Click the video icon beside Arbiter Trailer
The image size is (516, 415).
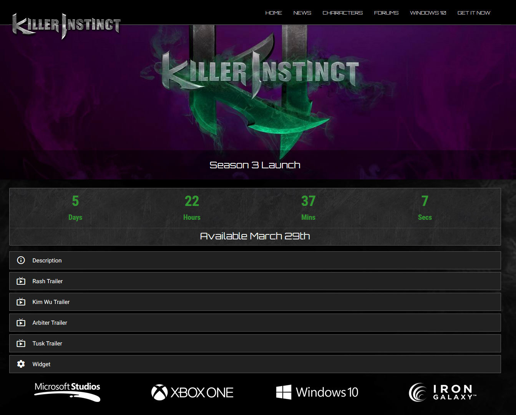(x=21, y=323)
